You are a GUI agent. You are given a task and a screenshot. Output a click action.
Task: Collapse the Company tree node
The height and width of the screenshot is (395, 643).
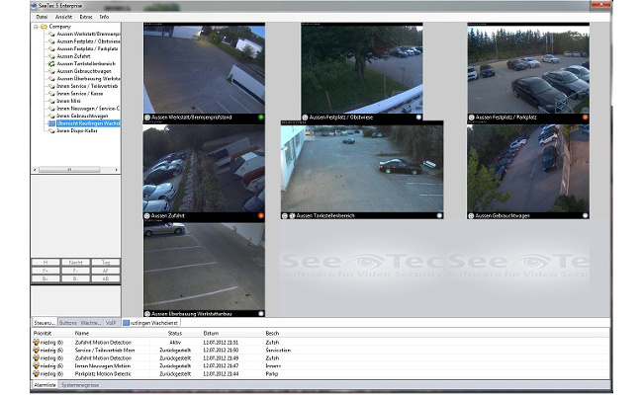tap(36, 27)
